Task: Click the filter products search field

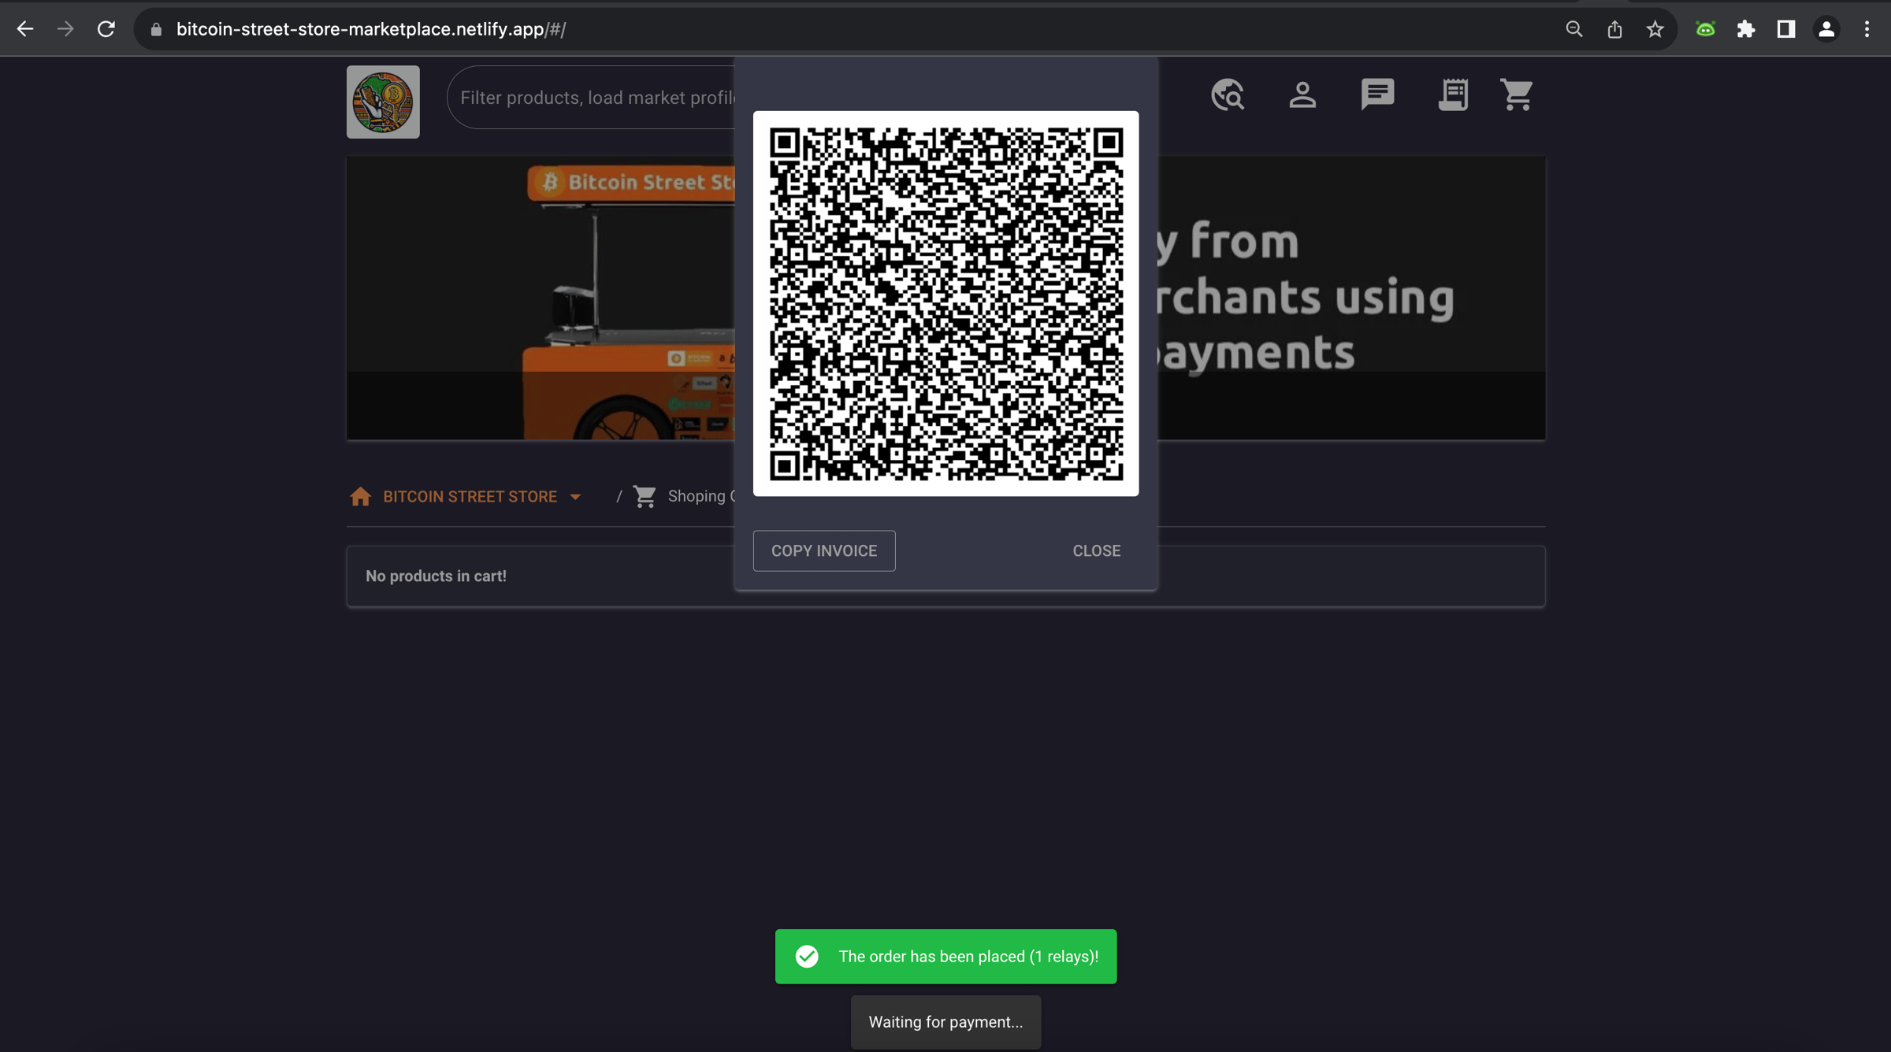Action: [596, 98]
